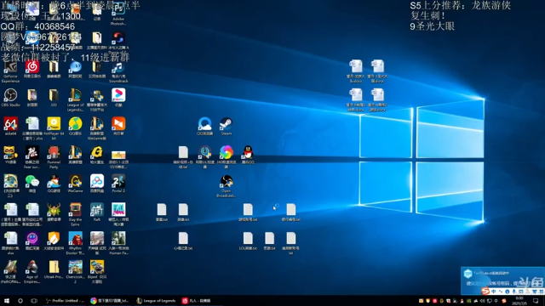The width and height of the screenshot is (545, 306).
Task: Open the GeForce Experience shortcut
Action: pos(10,71)
